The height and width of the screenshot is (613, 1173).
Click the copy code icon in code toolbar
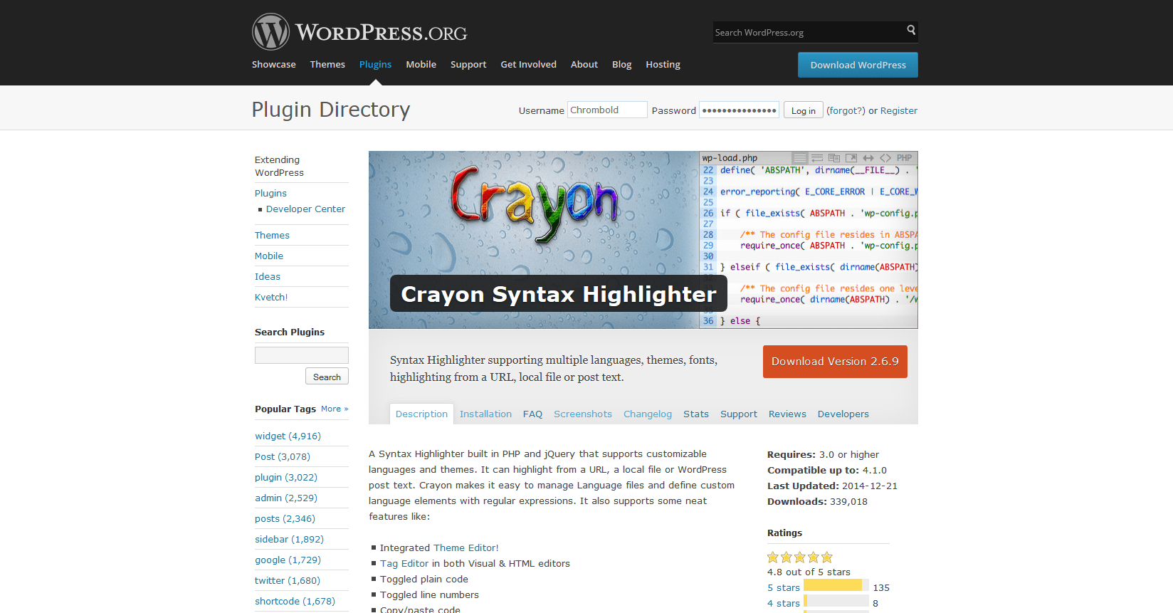(834, 158)
